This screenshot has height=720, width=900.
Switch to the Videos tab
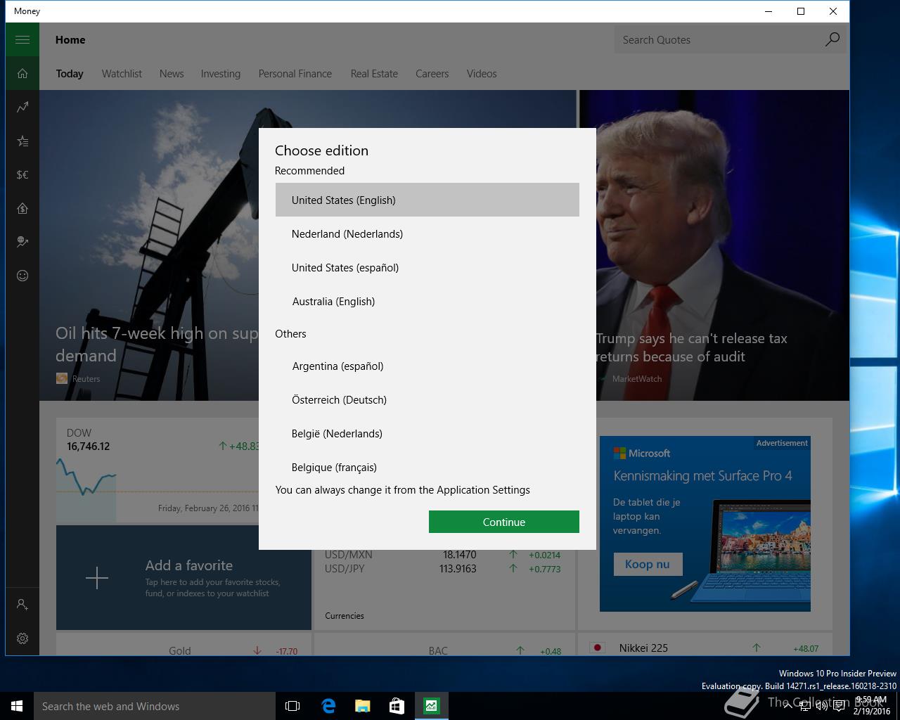[482, 73]
